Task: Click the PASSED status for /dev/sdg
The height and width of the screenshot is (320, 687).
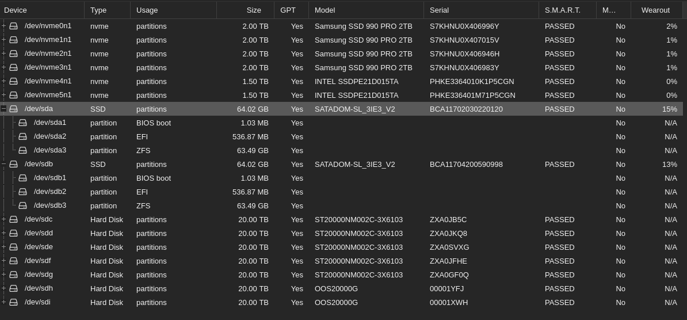Action: click(x=559, y=275)
